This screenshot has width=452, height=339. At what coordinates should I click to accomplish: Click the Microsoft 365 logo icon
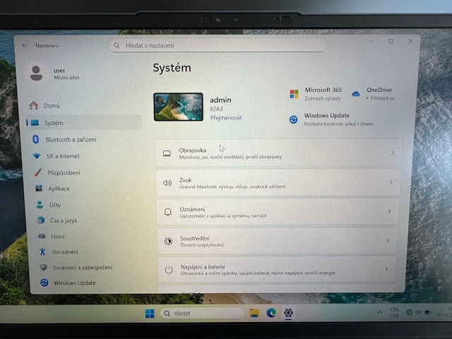click(x=294, y=94)
